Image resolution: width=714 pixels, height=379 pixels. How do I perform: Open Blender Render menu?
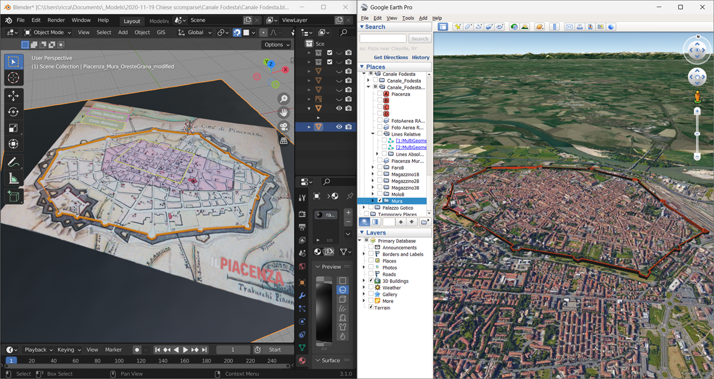[56, 20]
